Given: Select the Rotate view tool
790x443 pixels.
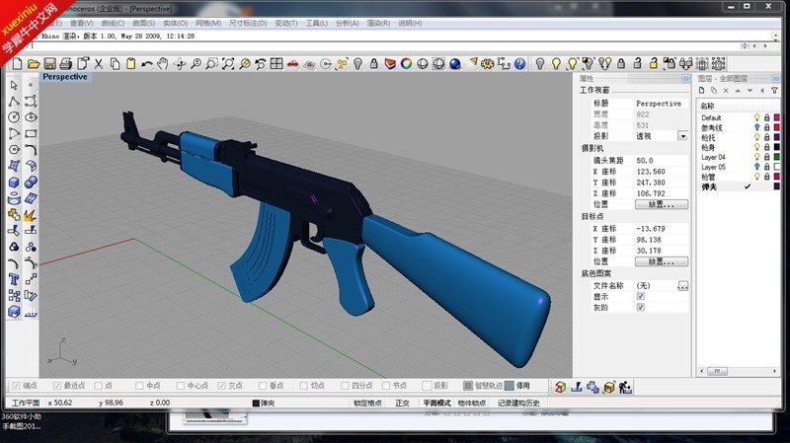Looking at the screenshot, I should coord(180,64).
